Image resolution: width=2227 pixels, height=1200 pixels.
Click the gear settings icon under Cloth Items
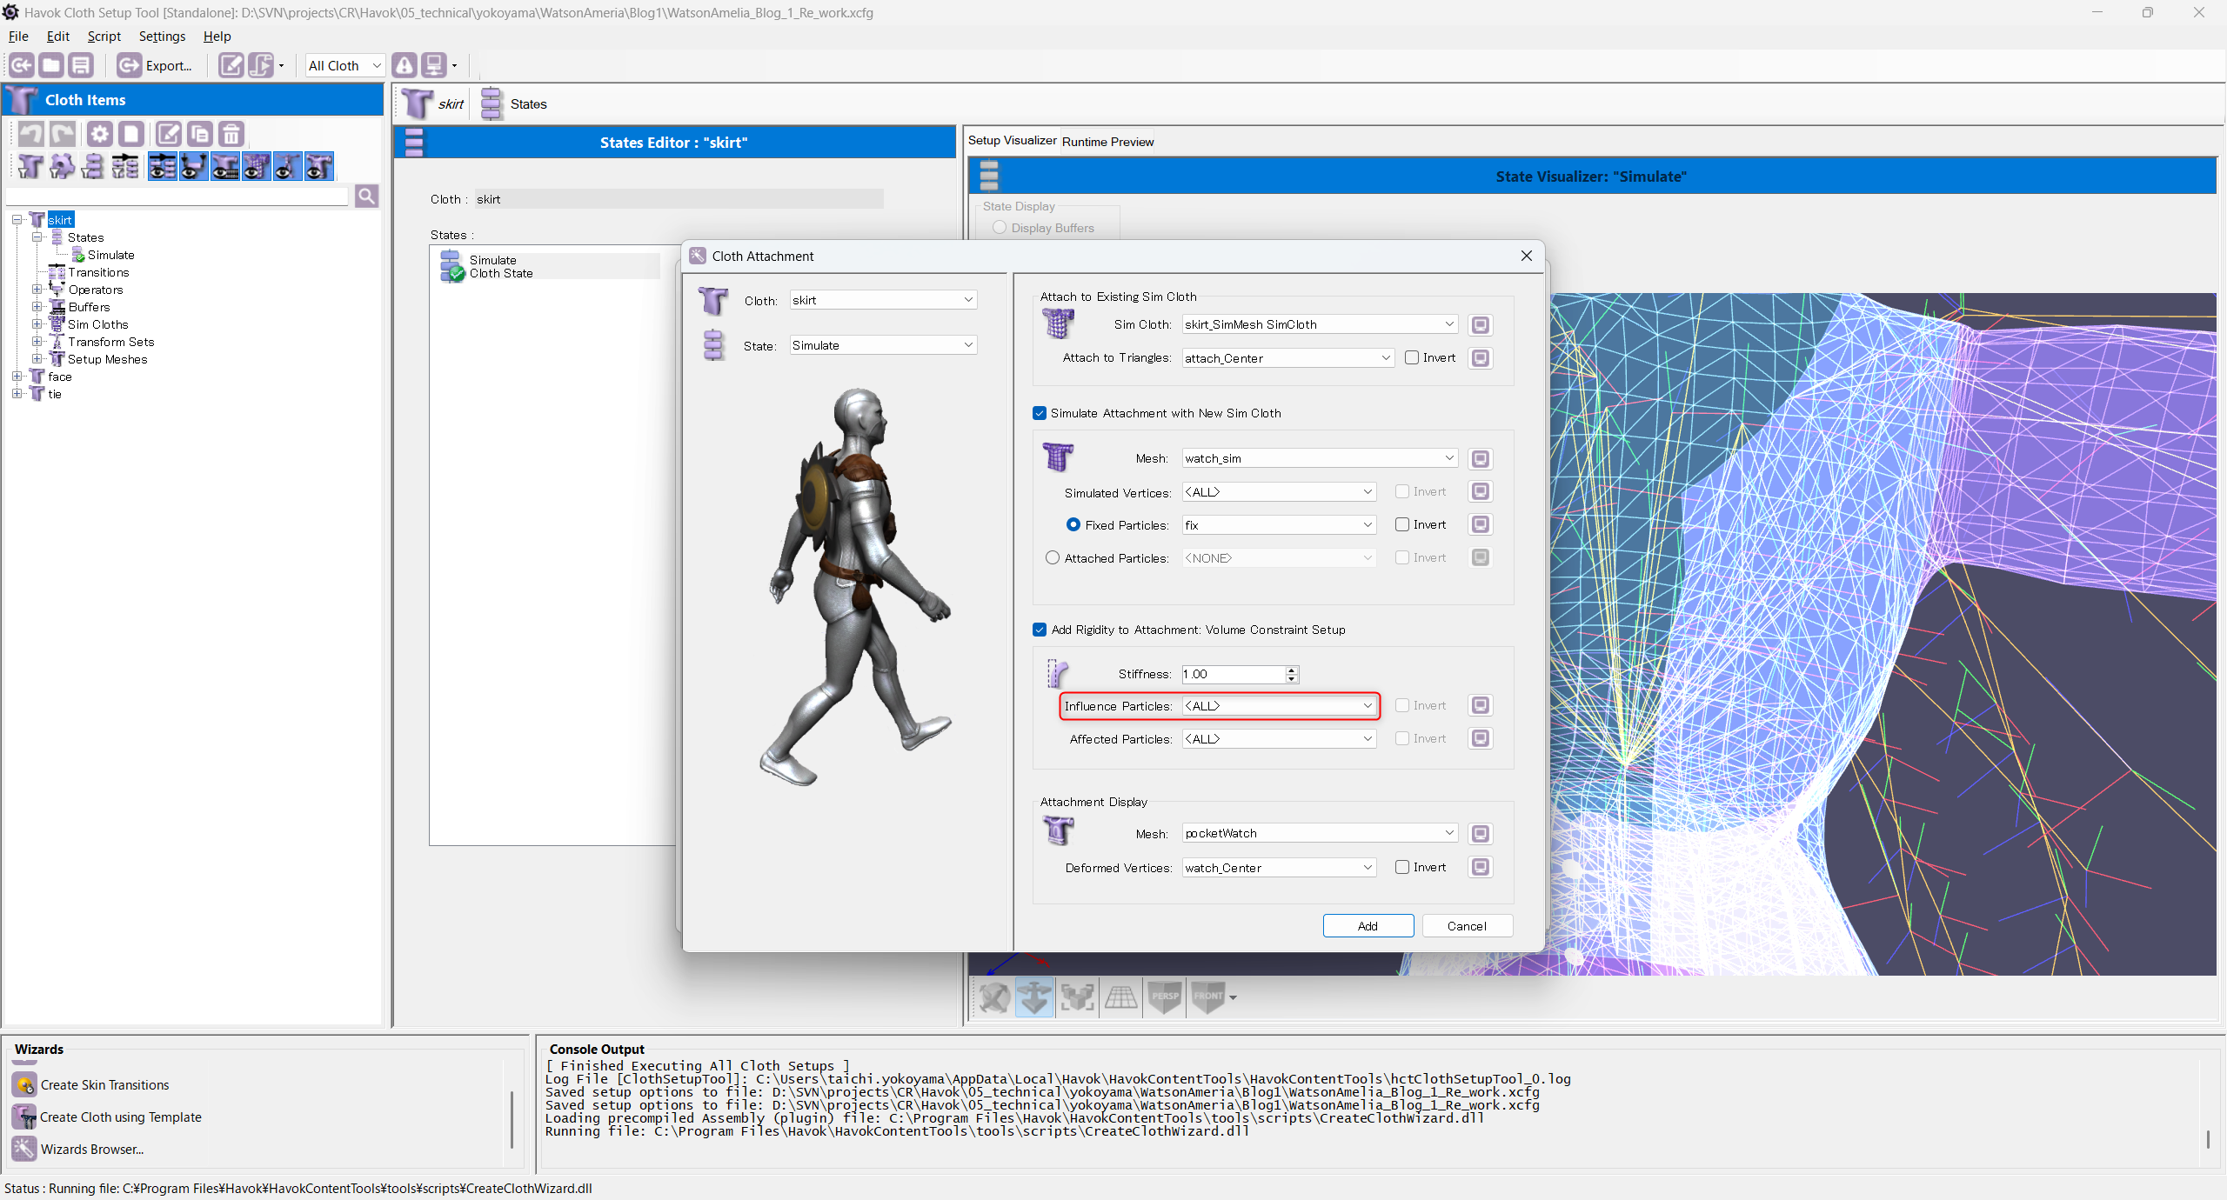100,134
